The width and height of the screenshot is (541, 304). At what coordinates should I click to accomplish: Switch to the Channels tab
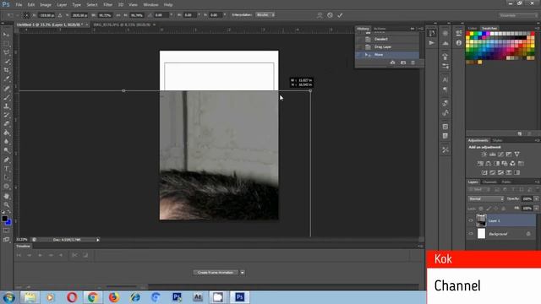point(489,182)
